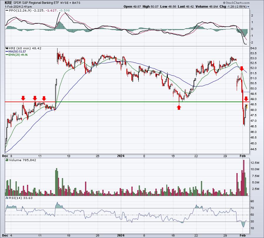Click the second red down arrow above resistance line
The width and height of the screenshot is (264, 238).
pyautogui.click(x=35, y=98)
